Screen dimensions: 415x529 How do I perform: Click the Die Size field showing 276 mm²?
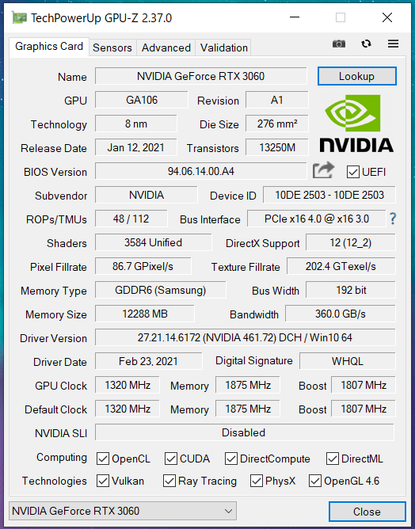[276, 124]
